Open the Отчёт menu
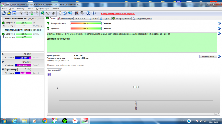Image resolution: width=222 pixels, height=124 pixels. pyautogui.click(x=30, y=9)
